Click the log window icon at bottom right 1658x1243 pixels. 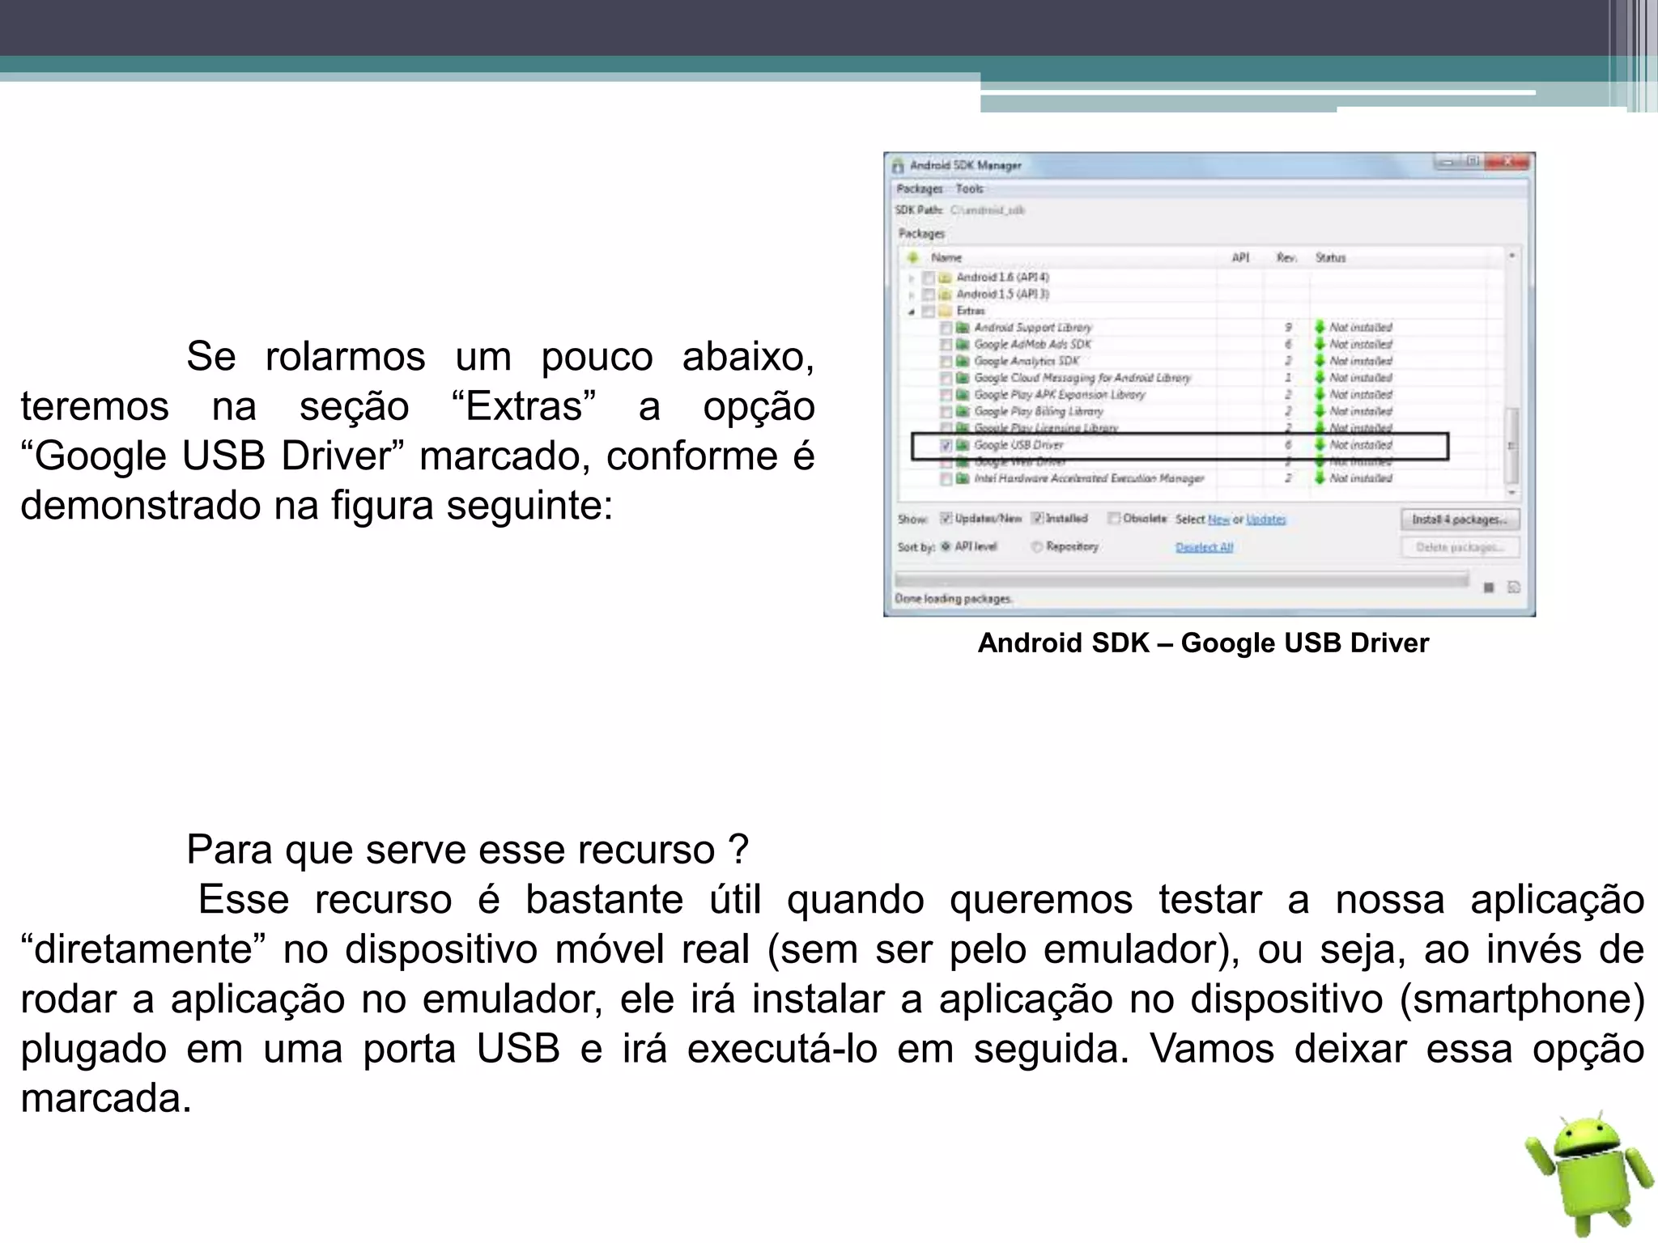point(1513,588)
